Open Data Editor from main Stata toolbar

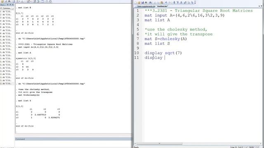click(x=34, y=1)
